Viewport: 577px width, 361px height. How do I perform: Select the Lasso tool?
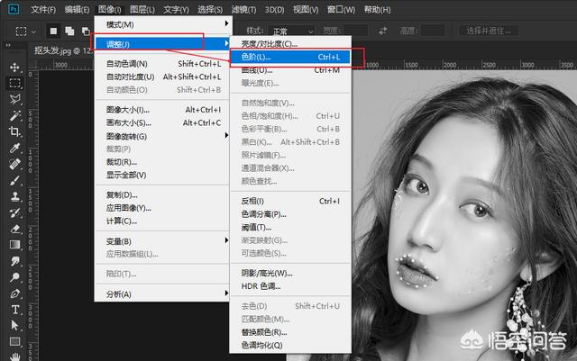pyautogui.click(x=15, y=100)
